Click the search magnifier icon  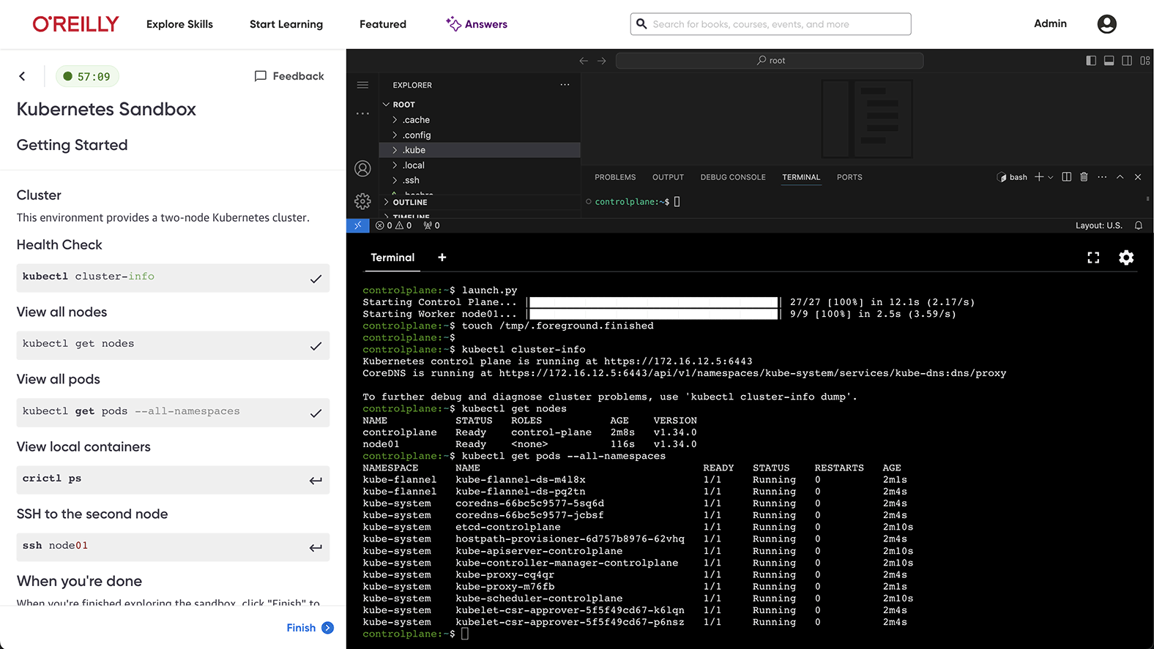tap(641, 24)
